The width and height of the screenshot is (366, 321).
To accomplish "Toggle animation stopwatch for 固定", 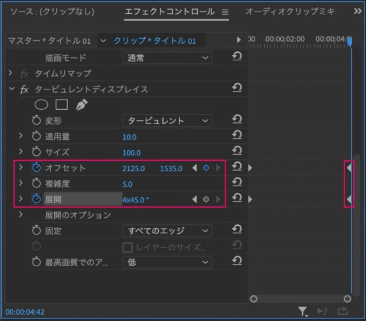I will [36, 230].
